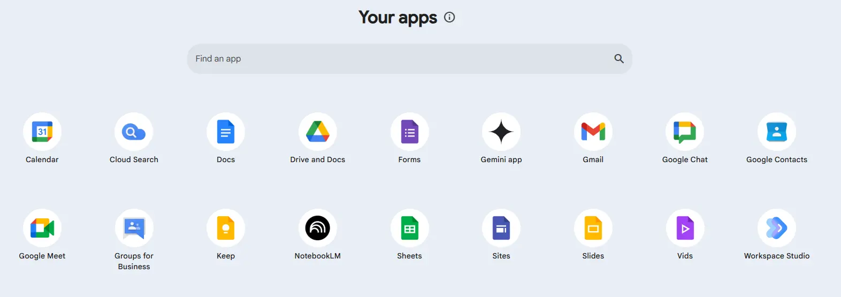
Task: Open the yellow Slides icon
Action: pyautogui.click(x=593, y=228)
